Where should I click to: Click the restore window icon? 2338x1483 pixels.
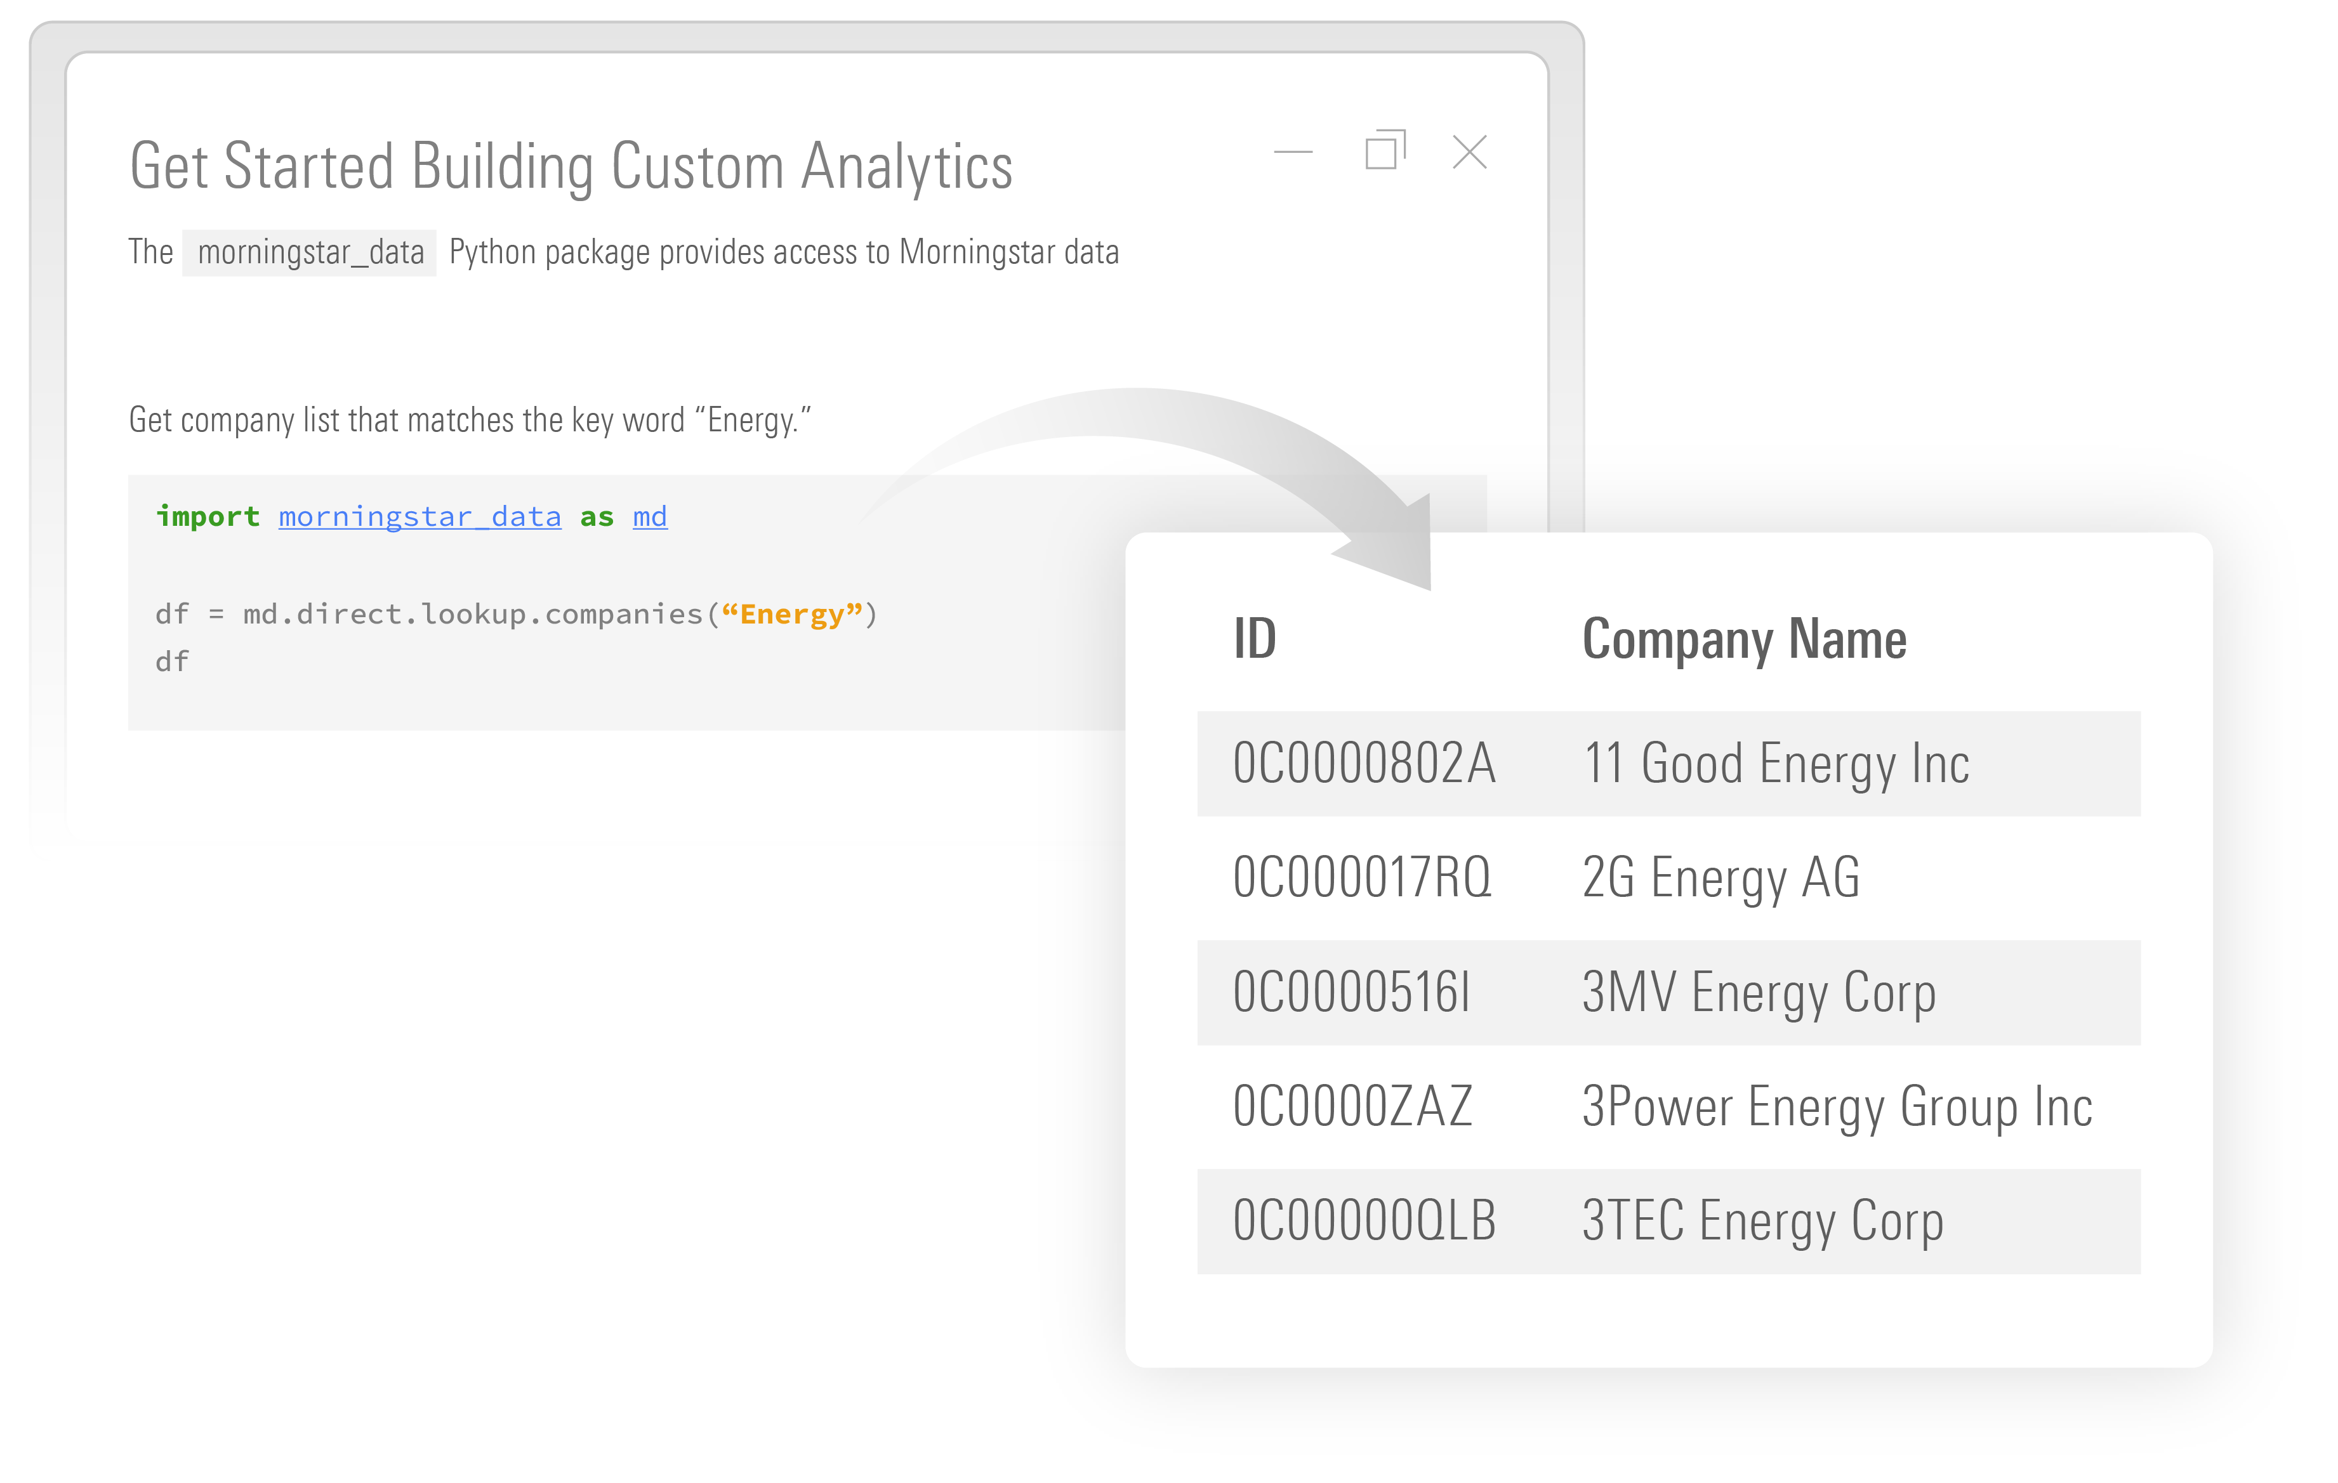pyautogui.click(x=1385, y=150)
